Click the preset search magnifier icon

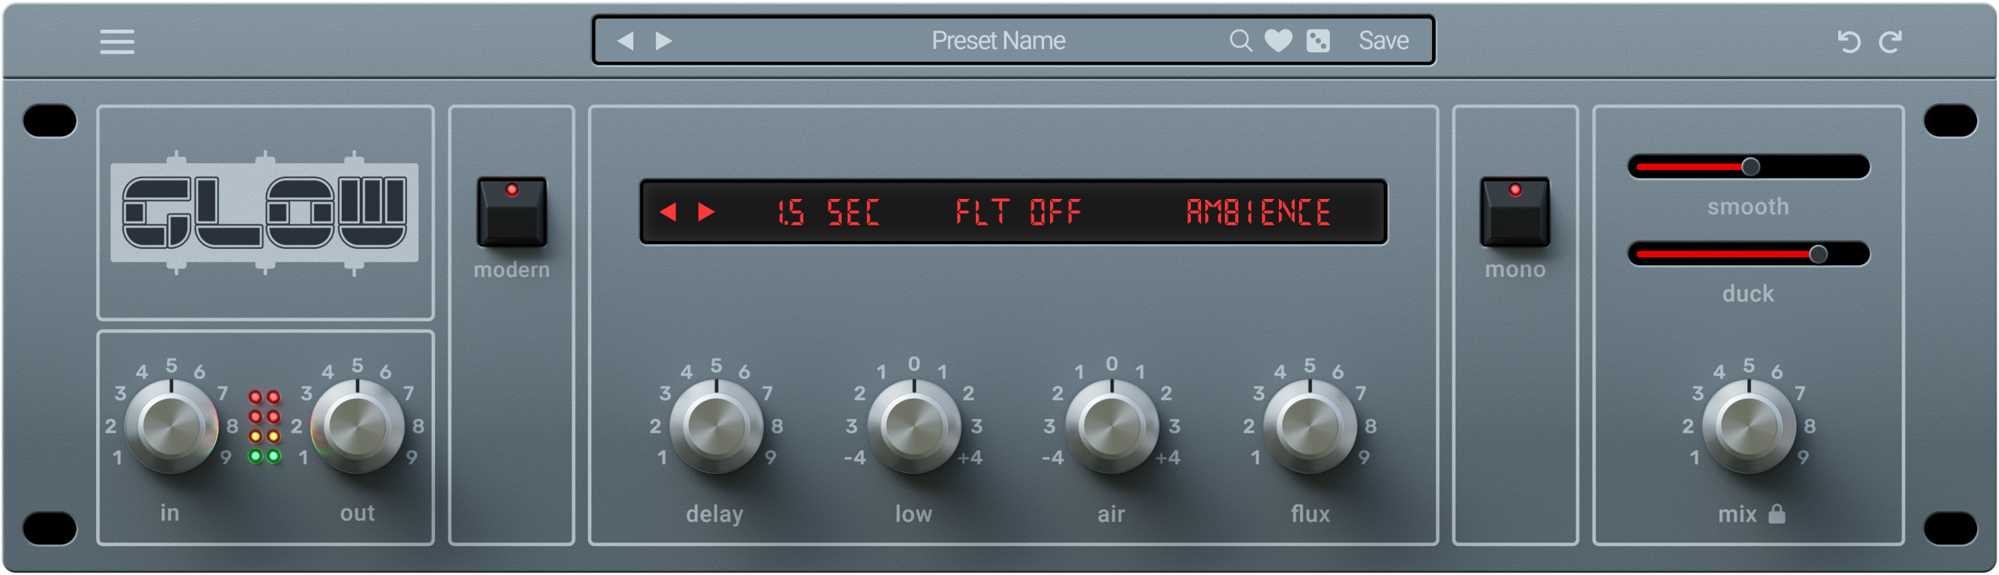1240,41
